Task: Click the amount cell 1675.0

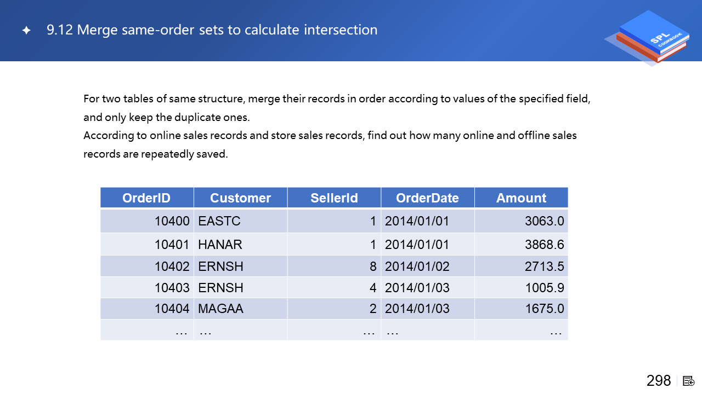Action: [544, 309]
